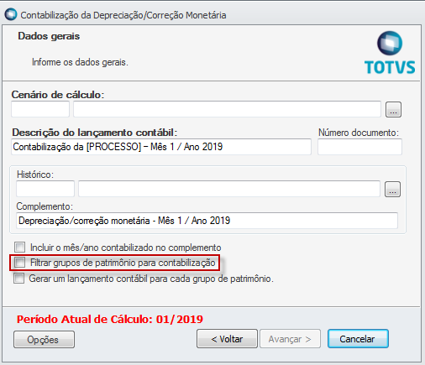
Task: Open Histórico lookup ellipsis button
Action: [x=392, y=190]
